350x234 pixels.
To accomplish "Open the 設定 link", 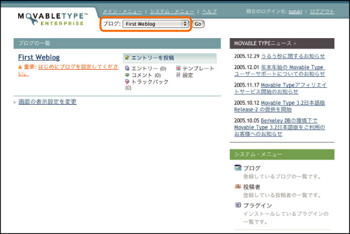I will tap(188, 75).
